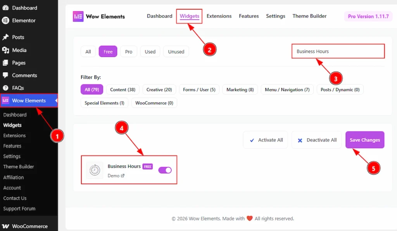This screenshot has height=231, width=397.
Task: Open Contact Us in the sidebar
Action: pyautogui.click(x=15, y=198)
